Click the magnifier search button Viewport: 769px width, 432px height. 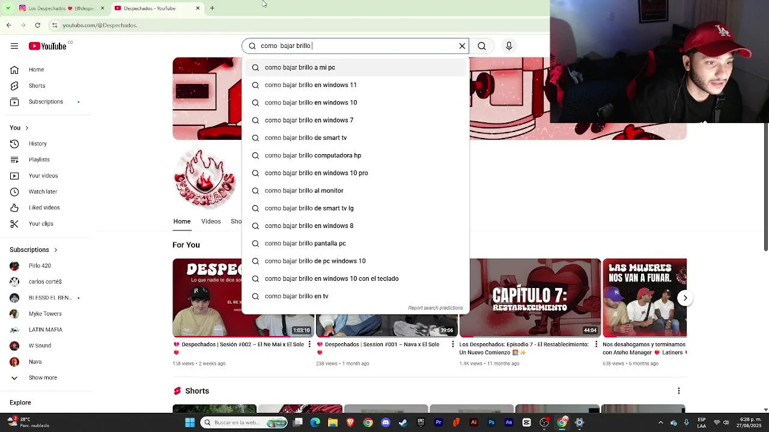[x=482, y=46]
